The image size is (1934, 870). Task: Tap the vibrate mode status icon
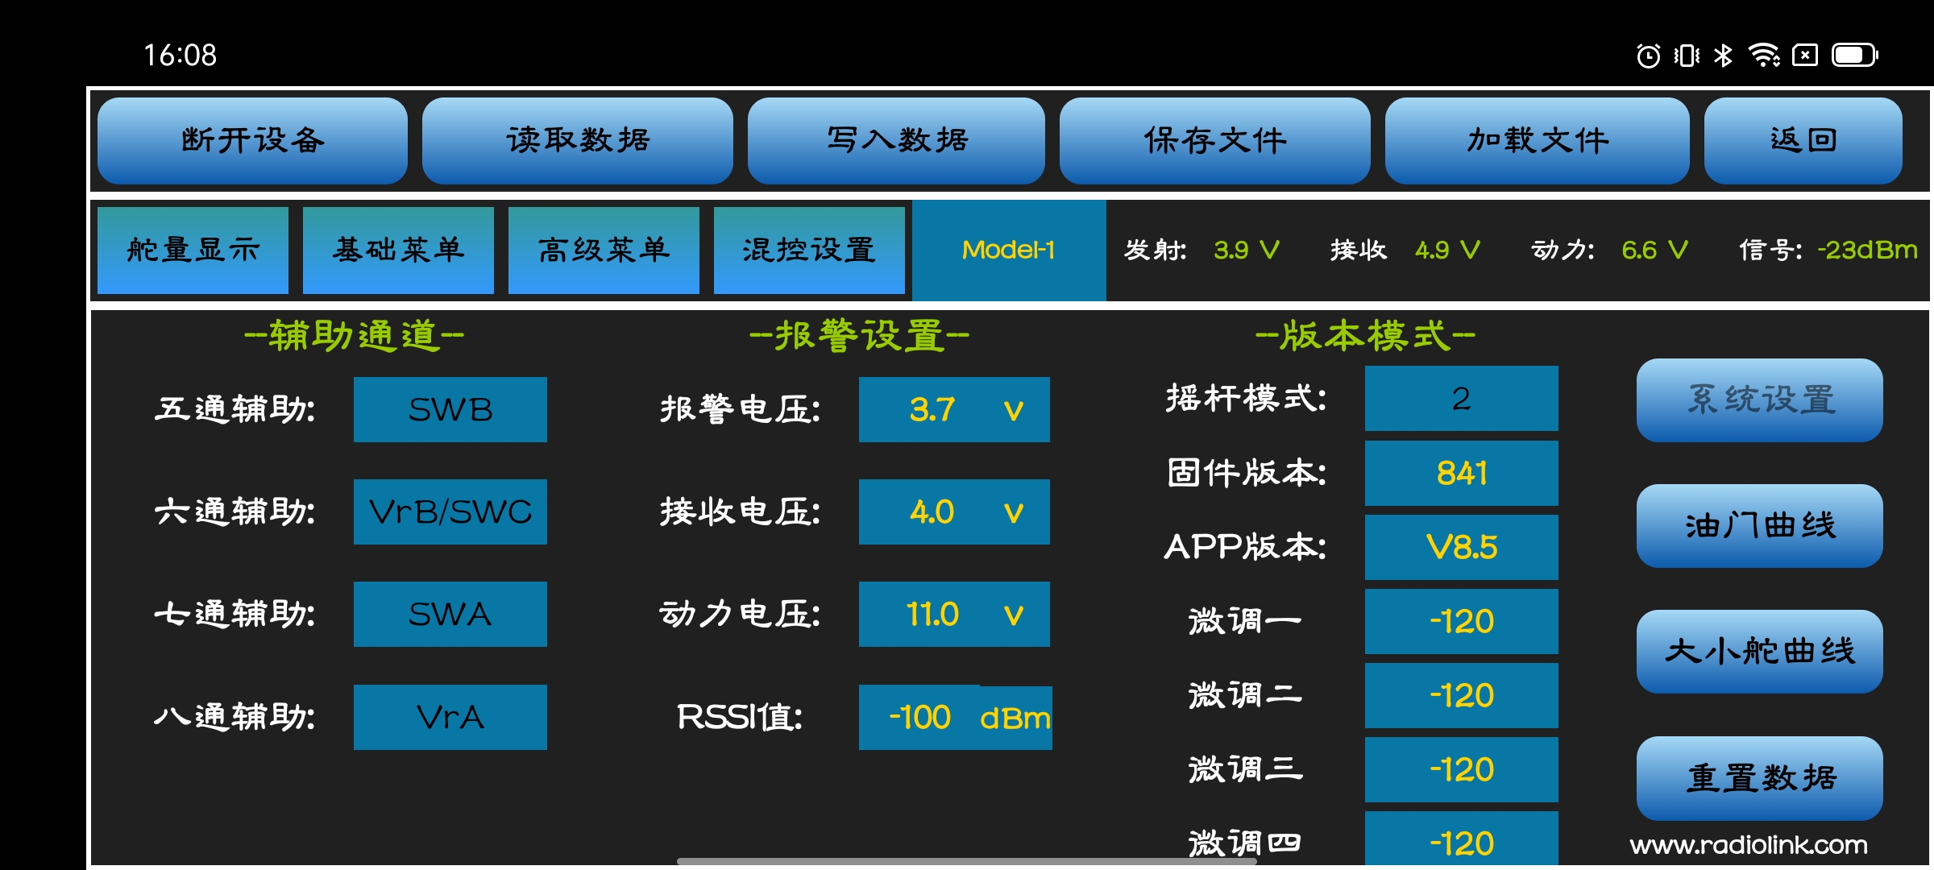tap(1687, 56)
